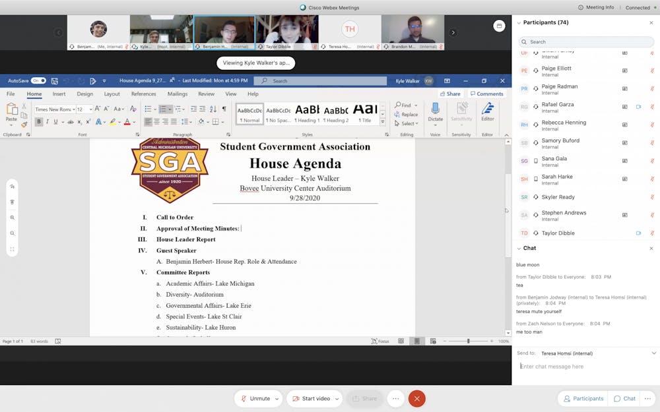Screen dimensions: 660x412
Task: Collapse the Participants (74) panel
Action: click(x=519, y=22)
